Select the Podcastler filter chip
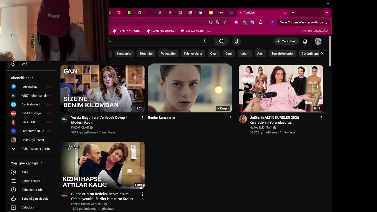 [x=168, y=54]
